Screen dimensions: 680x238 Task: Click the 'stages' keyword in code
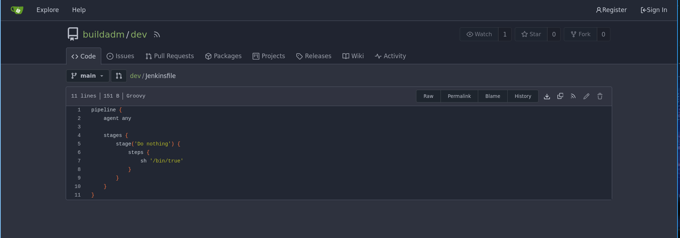click(113, 135)
